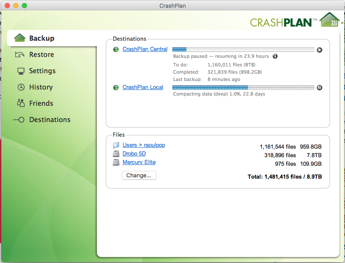Click the CrashPlan Local progress bar
The width and height of the screenshot is (345, 263).
tap(243, 87)
